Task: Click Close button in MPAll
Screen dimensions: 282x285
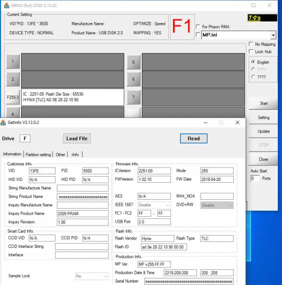Action: pos(264,159)
